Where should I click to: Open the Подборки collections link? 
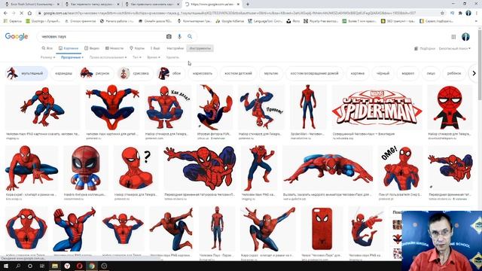pos(425,48)
